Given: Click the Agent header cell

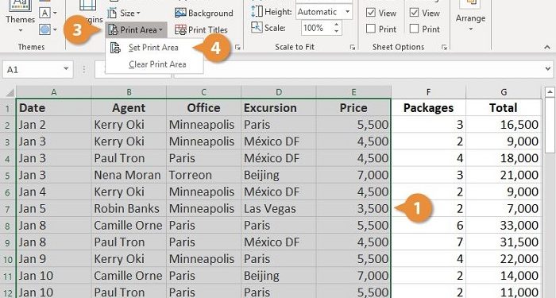Looking at the screenshot, I should (129, 108).
